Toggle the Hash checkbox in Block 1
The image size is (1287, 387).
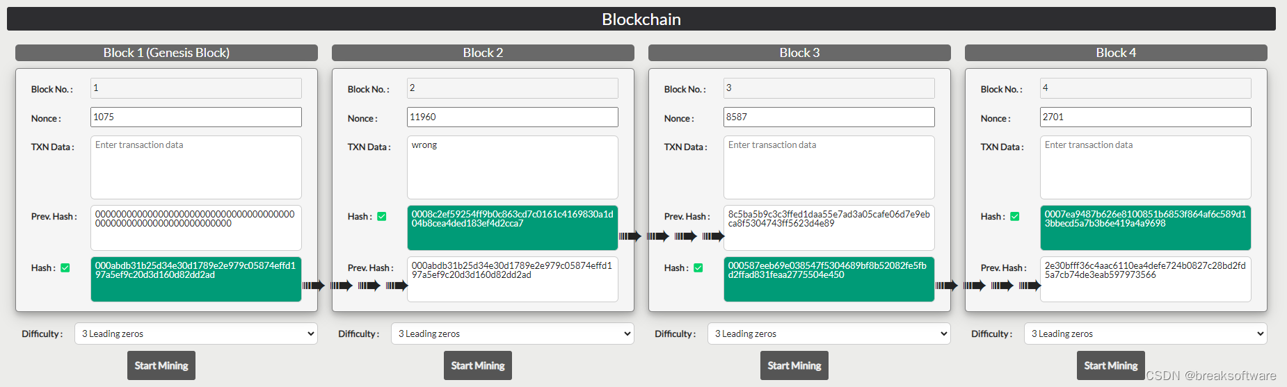tap(65, 267)
